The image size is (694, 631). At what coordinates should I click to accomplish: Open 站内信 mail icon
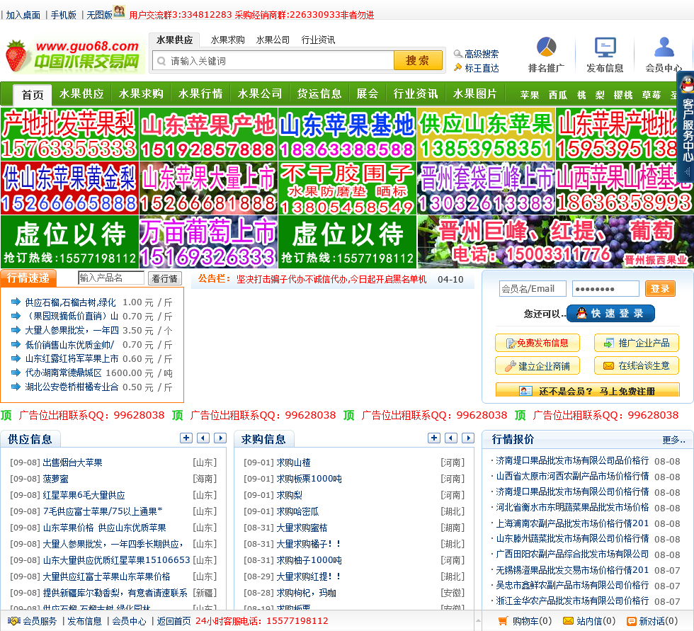click(x=568, y=621)
